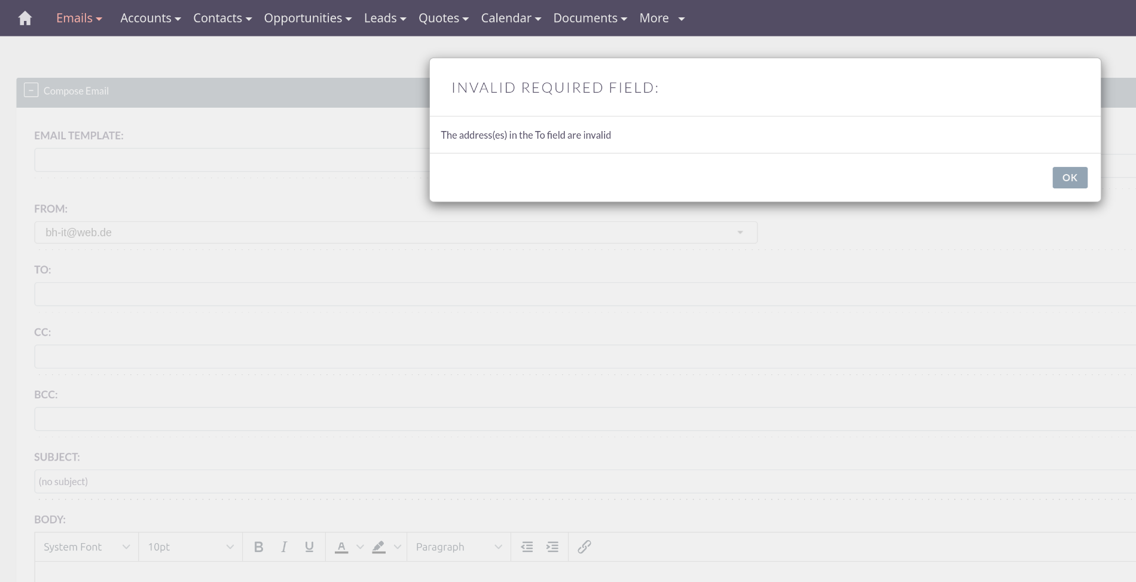Go to the Home icon

pos(25,19)
